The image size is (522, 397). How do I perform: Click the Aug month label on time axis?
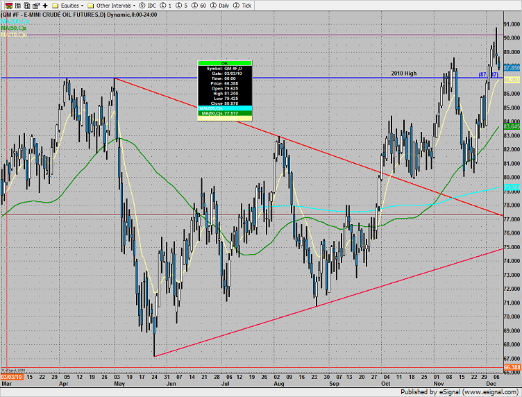(x=279, y=384)
